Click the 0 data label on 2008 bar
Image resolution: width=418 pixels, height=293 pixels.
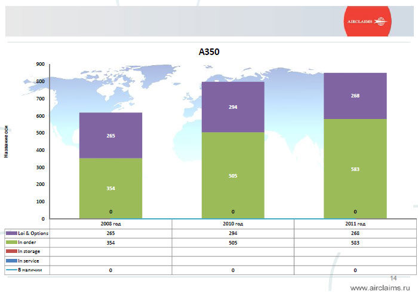[110, 212]
